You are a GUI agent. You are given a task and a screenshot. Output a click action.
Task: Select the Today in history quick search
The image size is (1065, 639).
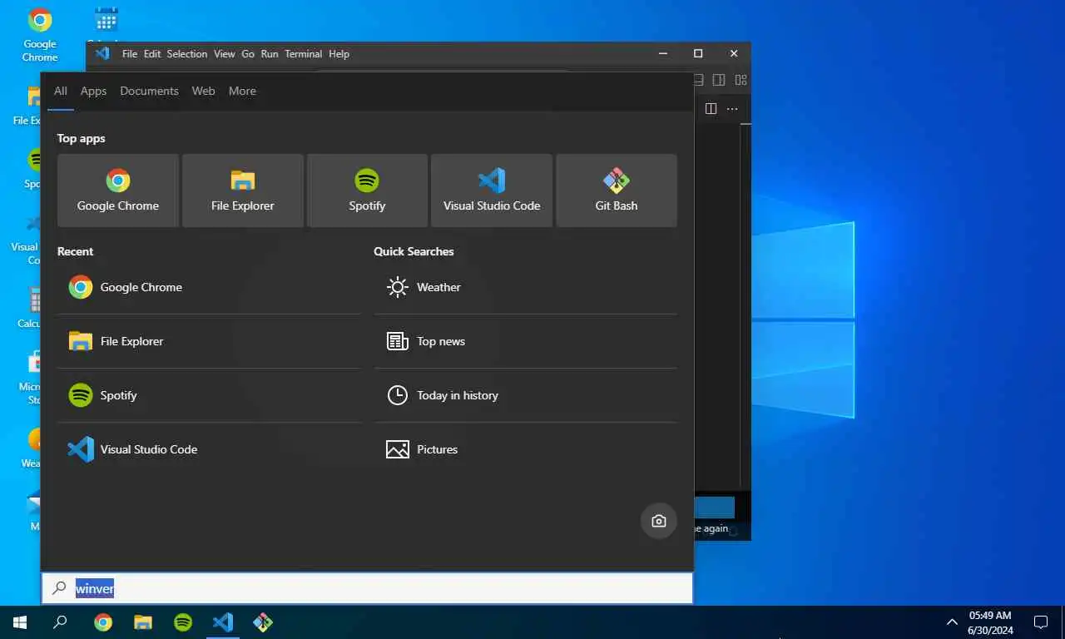click(x=525, y=395)
